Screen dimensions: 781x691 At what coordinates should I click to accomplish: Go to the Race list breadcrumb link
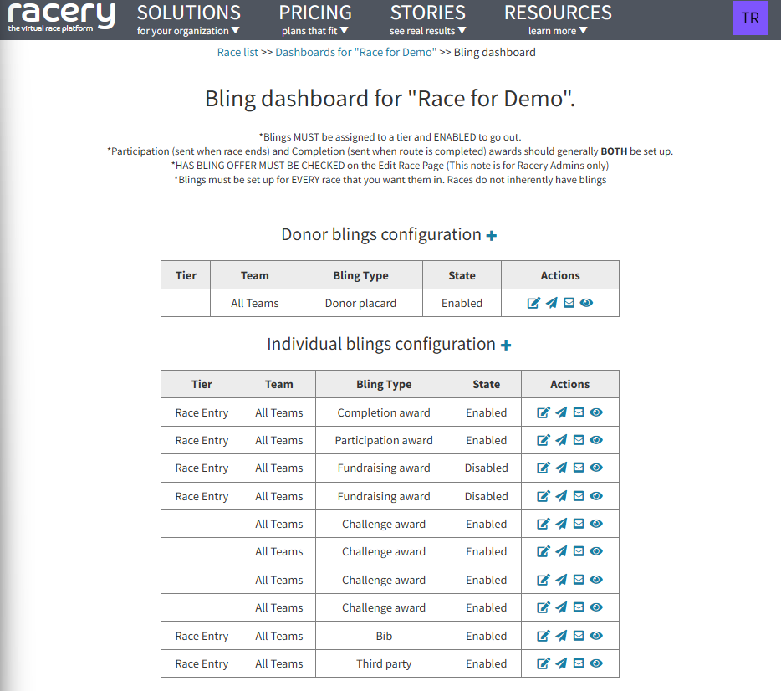pyautogui.click(x=237, y=52)
